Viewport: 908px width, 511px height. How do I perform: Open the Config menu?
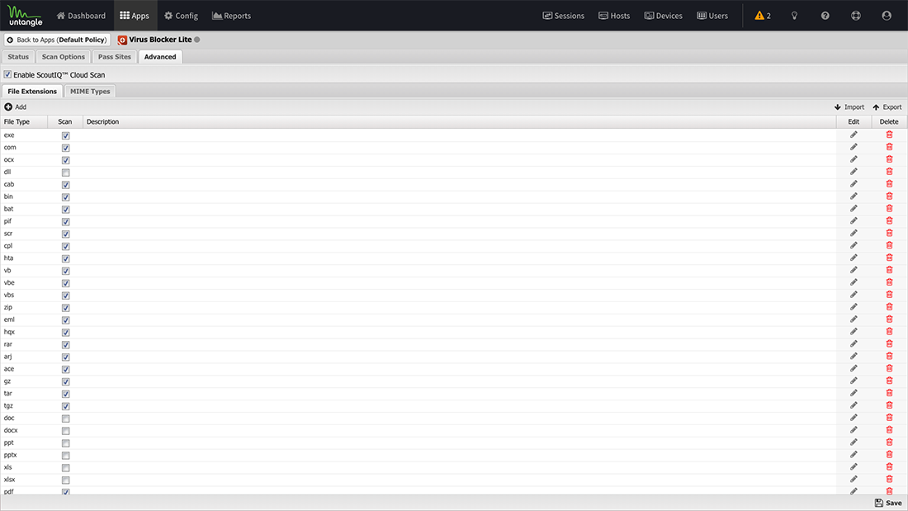(182, 16)
